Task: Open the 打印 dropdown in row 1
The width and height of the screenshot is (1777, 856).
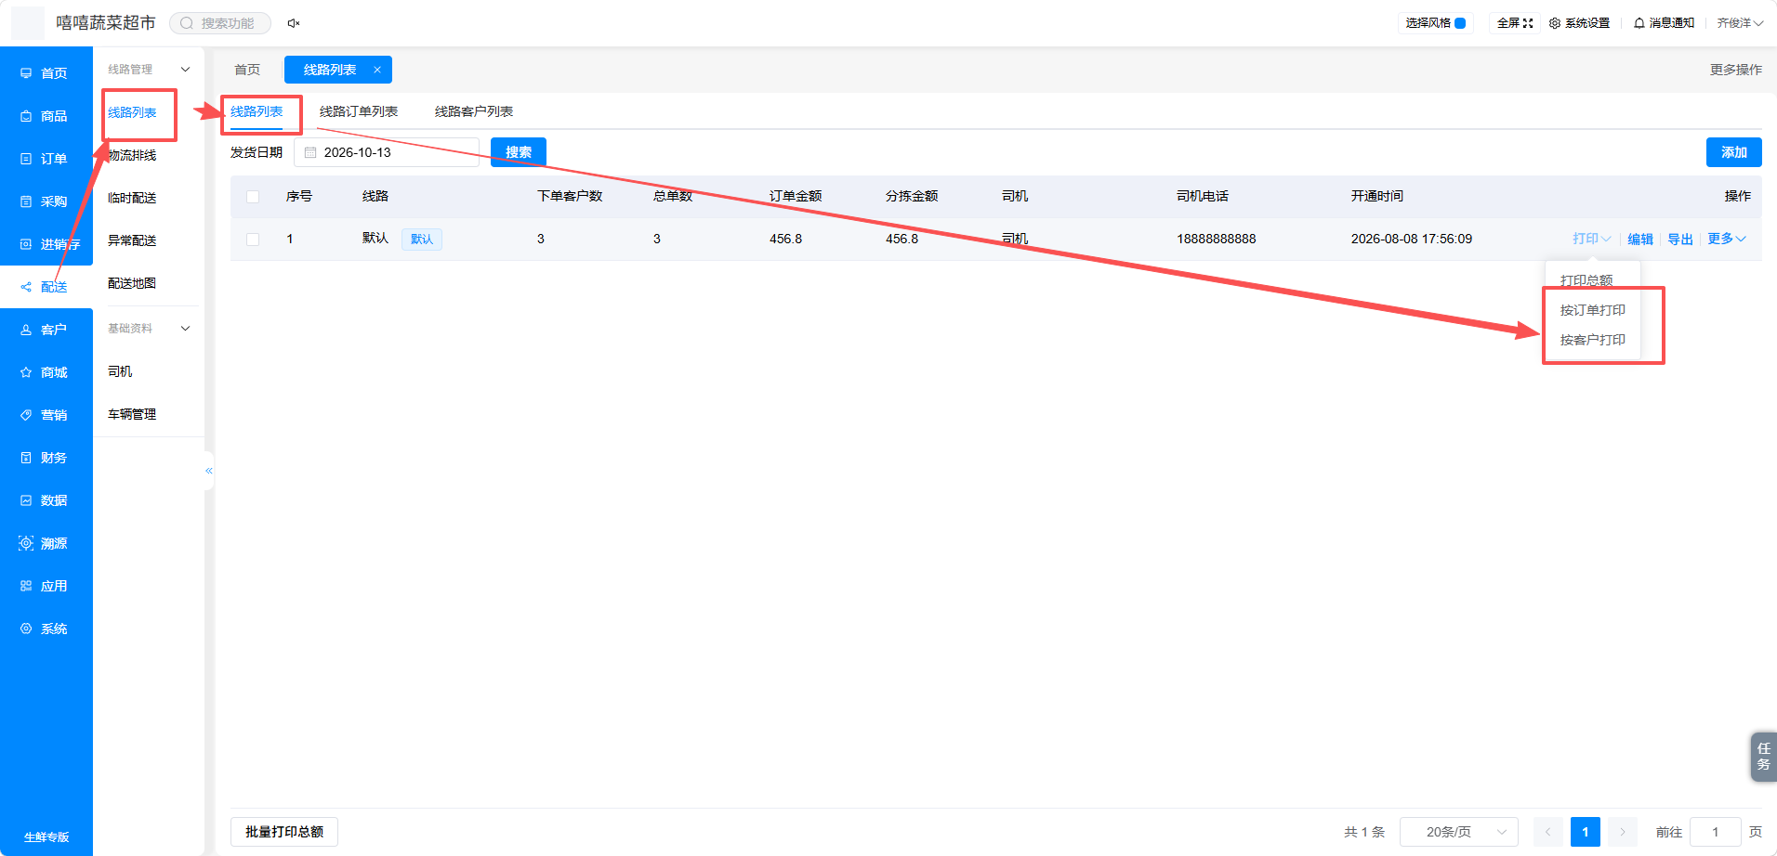Action: 1591,239
